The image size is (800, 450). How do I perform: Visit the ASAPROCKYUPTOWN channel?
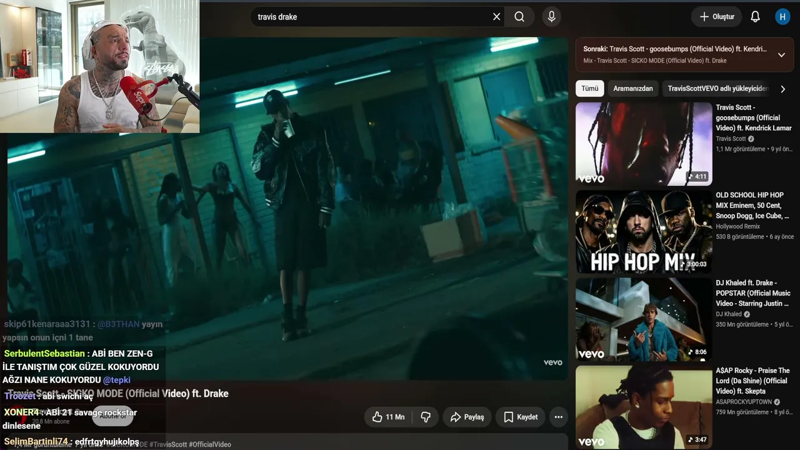(x=744, y=402)
